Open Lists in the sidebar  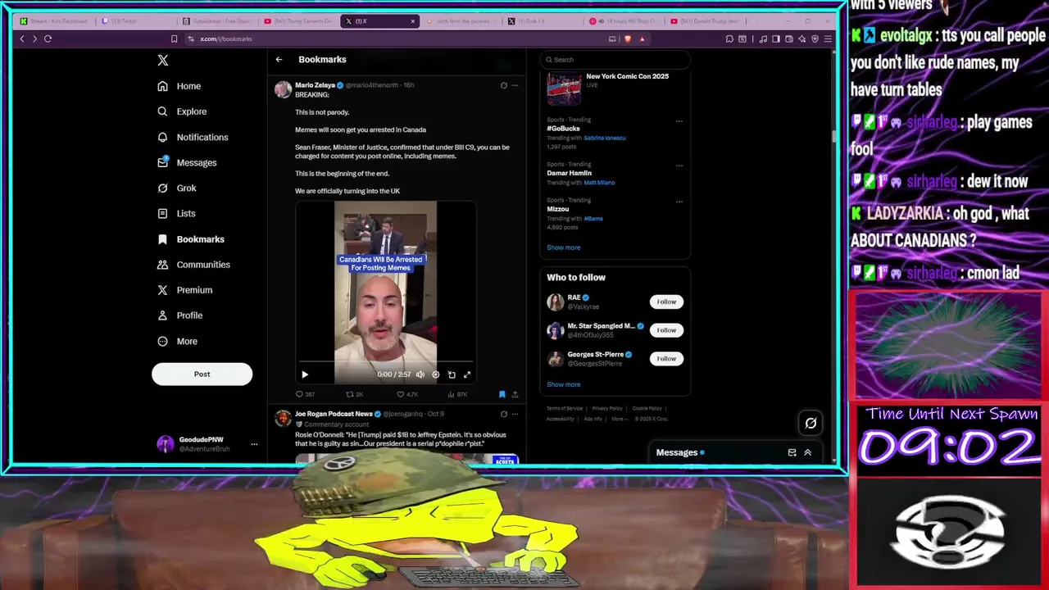pyautogui.click(x=176, y=213)
